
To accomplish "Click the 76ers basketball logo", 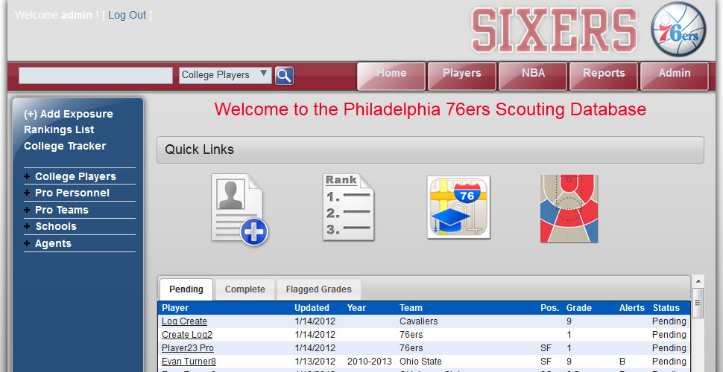I will coord(678,30).
